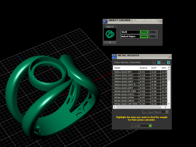Select the Yellow Gold:22KY row

pos(140,88)
